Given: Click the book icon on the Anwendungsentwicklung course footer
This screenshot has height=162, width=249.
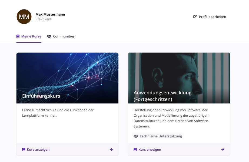Looking at the screenshot, I should coord(135,149).
